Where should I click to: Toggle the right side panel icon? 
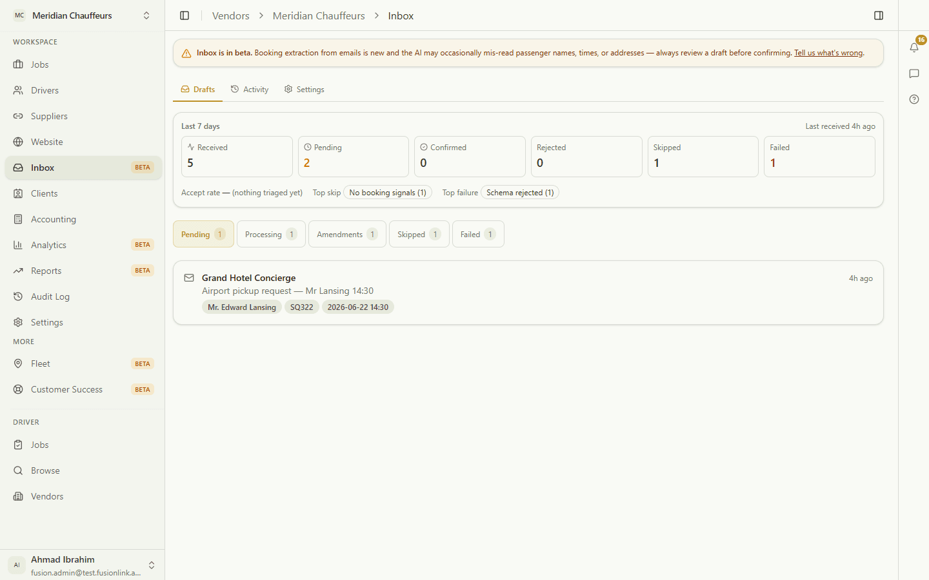pyautogui.click(x=879, y=15)
